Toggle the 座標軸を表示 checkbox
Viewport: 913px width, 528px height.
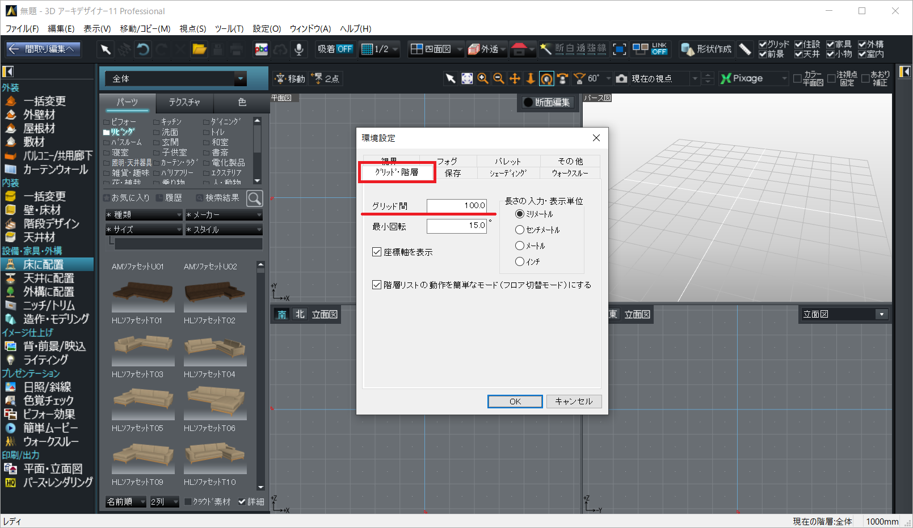[377, 252]
